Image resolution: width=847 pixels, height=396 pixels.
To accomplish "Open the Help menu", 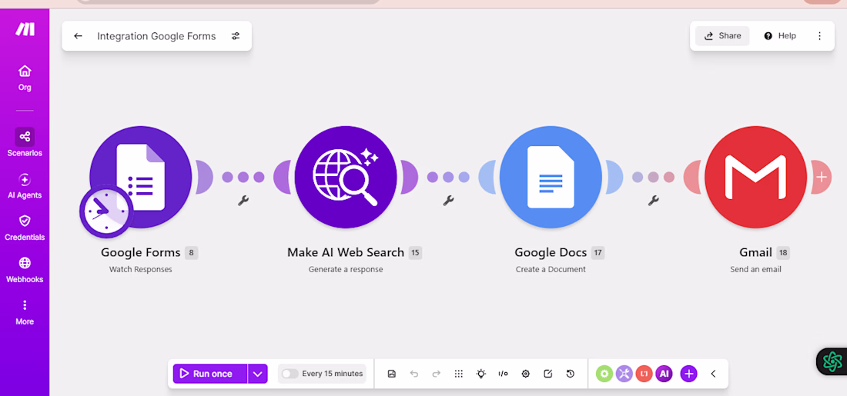I will [779, 35].
